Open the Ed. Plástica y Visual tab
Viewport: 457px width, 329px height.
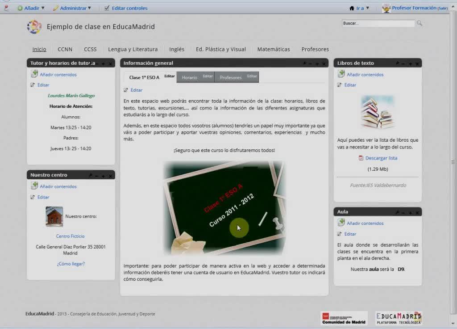(x=221, y=49)
